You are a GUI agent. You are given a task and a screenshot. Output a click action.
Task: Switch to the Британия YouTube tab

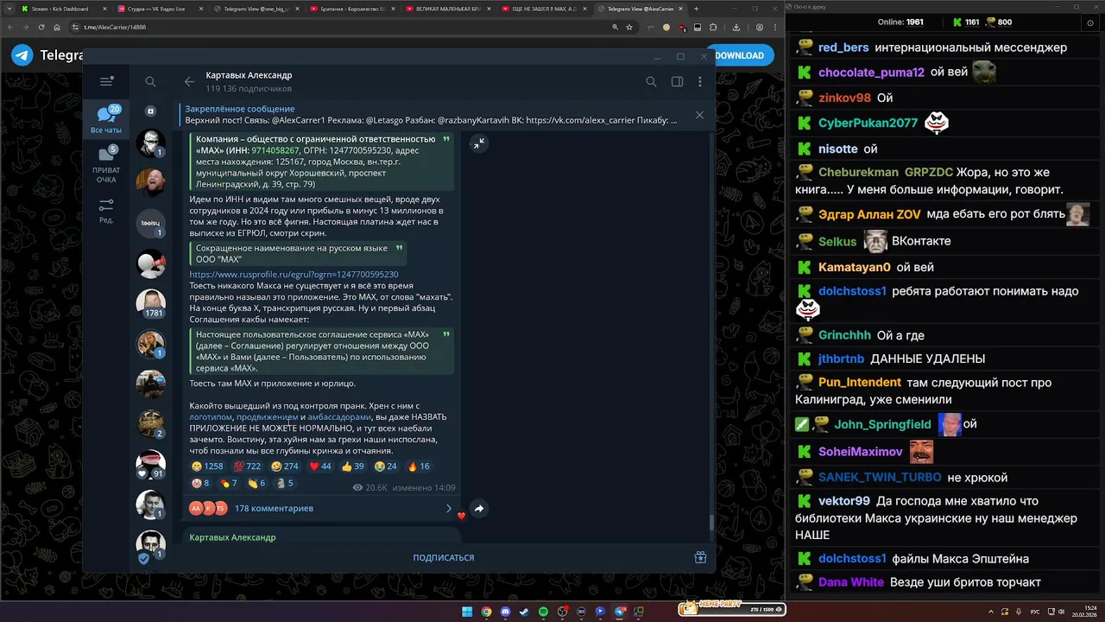point(354,9)
